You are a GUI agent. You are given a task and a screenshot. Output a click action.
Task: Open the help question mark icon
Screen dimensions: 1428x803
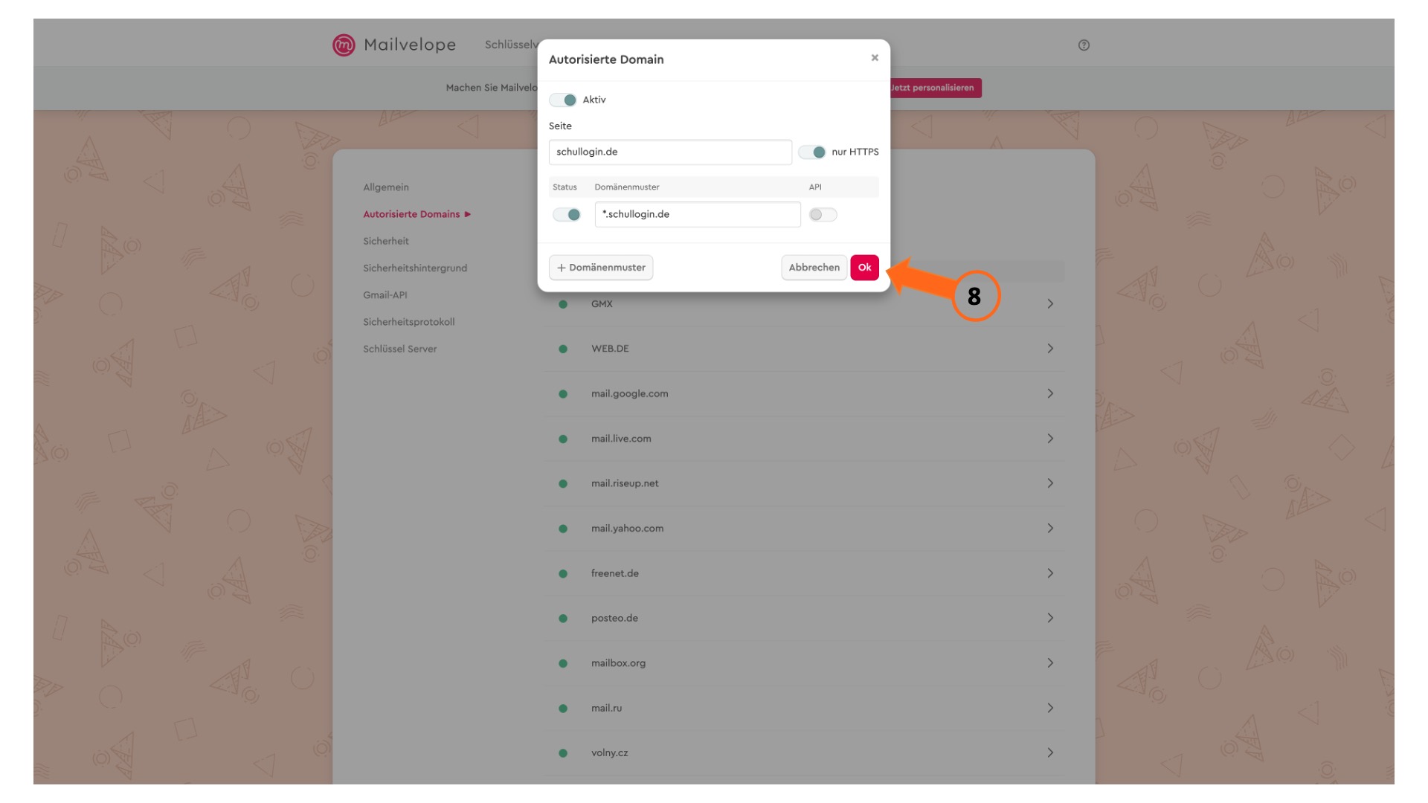tap(1084, 45)
